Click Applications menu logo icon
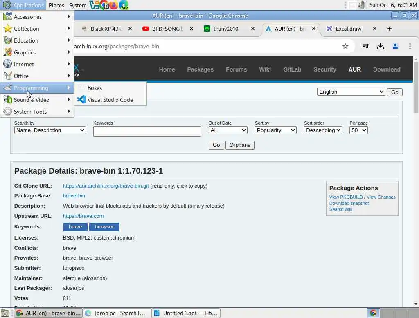The width and height of the screenshot is (419, 318). coord(7,5)
